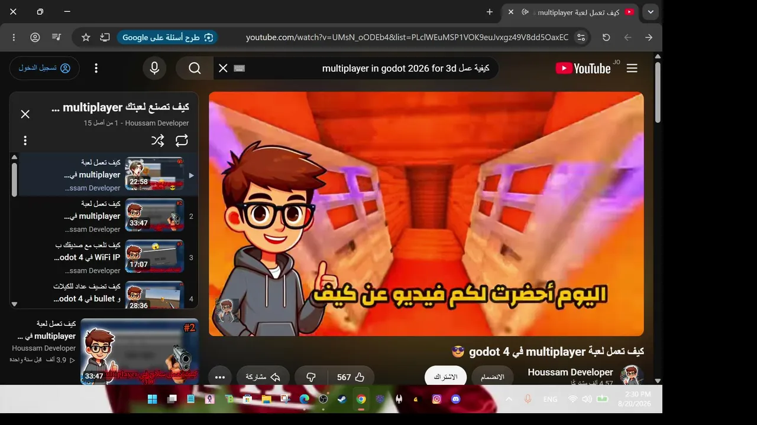
Task: View site information in the address bar
Action: tap(581, 37)
